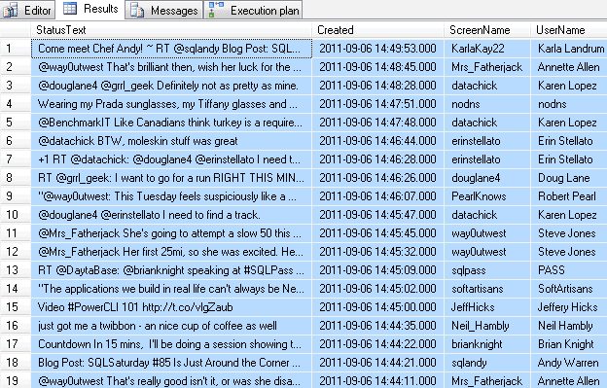Click the Results grid icon
Image resolution: width=607 pixels, height=388 pixels.
[x=70, y=9]
